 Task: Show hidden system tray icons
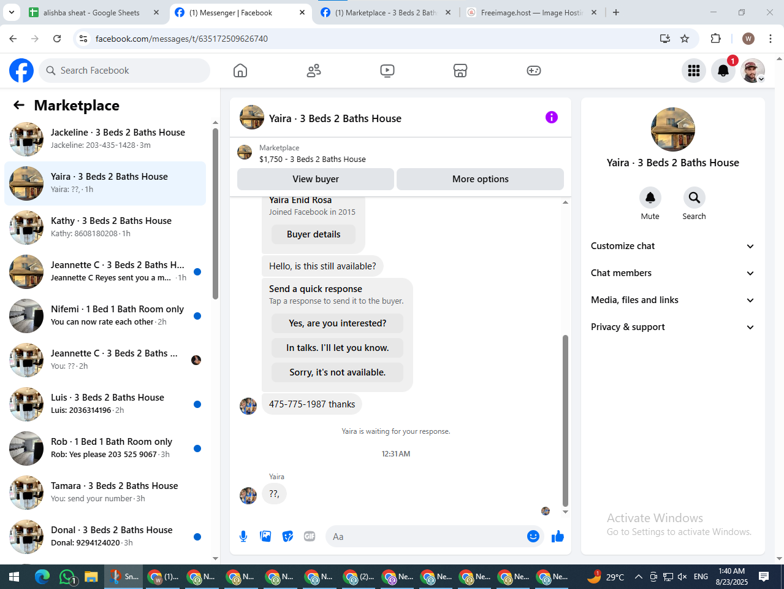point(638,577)
